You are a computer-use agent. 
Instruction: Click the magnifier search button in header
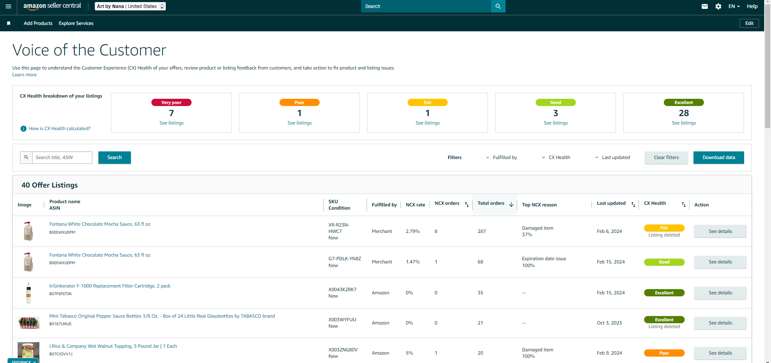[x=498, y=6]
